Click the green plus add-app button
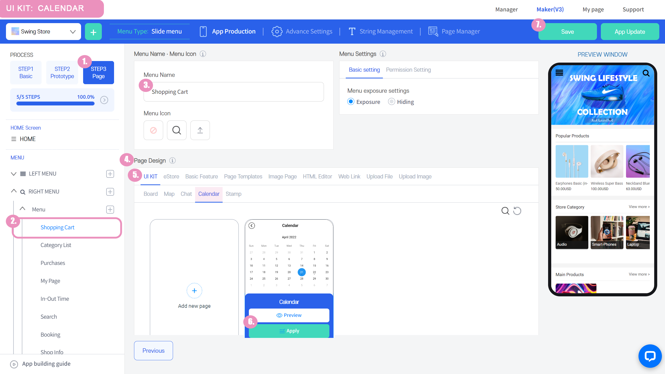This screenshot has height=374, width=665. coord(93,32)
